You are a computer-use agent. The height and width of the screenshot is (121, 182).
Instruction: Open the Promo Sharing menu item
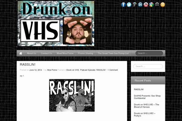click(86, 53)
